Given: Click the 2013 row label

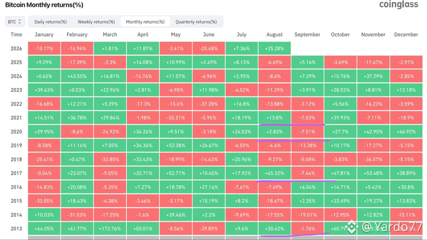Looking at the screenshot, I should coord(17,229).
